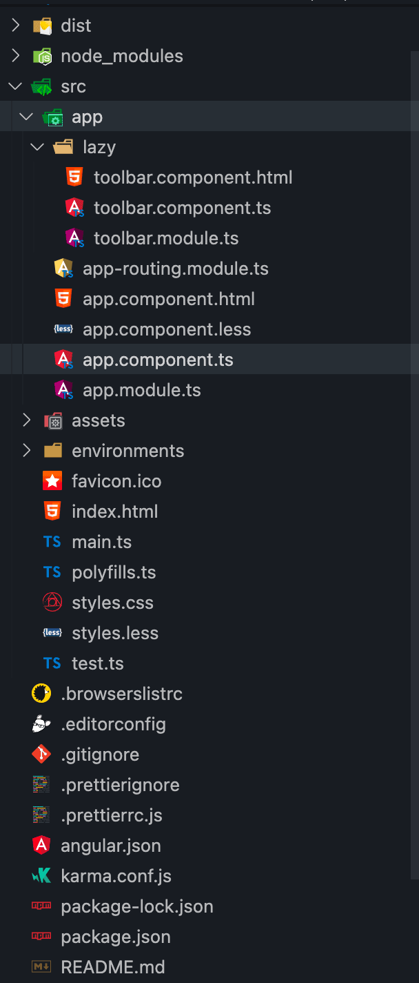Expand the environments folder chevron
The image size is (419, 983).
click(27, 451)
